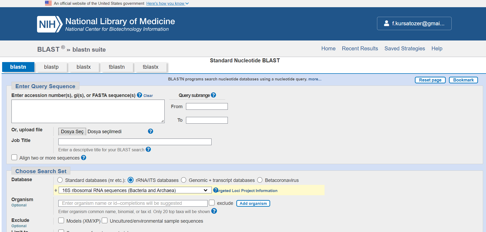This screenshot has height=232, width=486.
Task: Open help for Align two or more sequences
Action: click(84, 158)
